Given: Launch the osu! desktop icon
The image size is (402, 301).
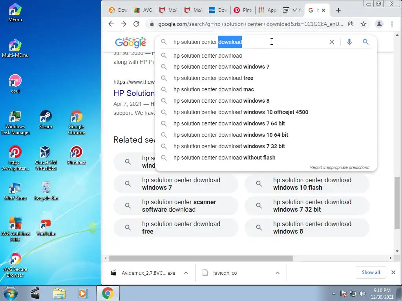Looking at the screenshot, I should pos(15,84).
